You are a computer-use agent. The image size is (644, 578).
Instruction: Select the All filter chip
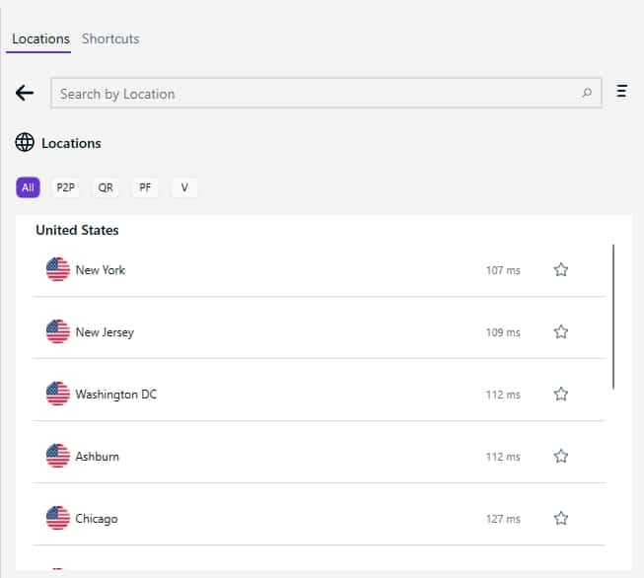(x=28, y=187)
